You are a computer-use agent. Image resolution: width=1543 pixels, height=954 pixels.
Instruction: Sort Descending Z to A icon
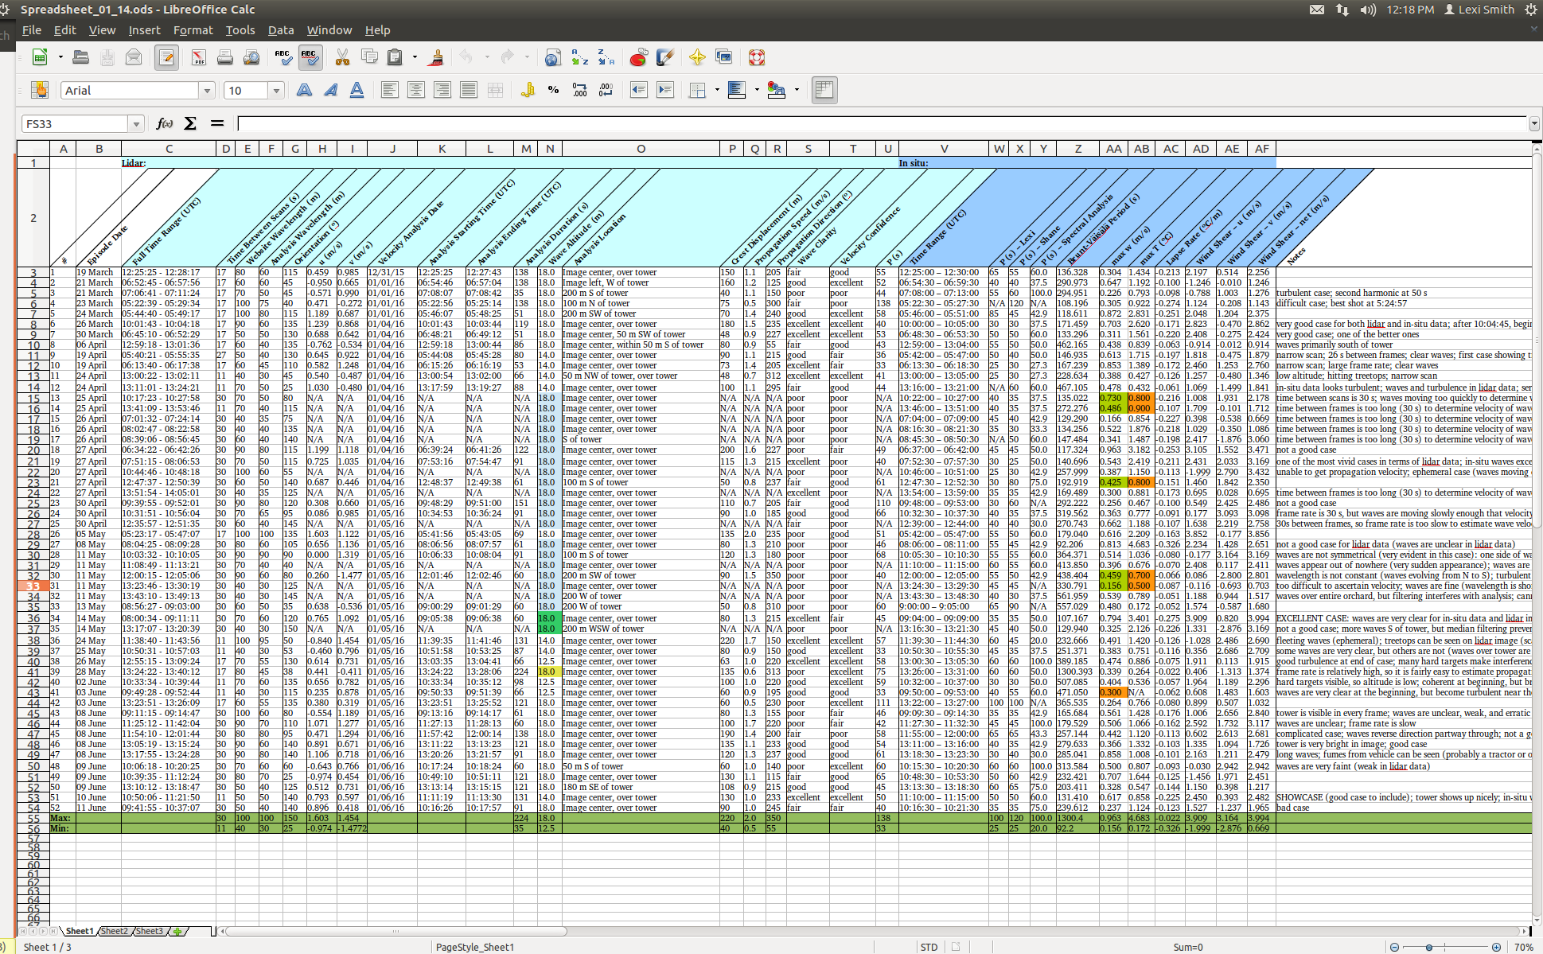(606, 57)
